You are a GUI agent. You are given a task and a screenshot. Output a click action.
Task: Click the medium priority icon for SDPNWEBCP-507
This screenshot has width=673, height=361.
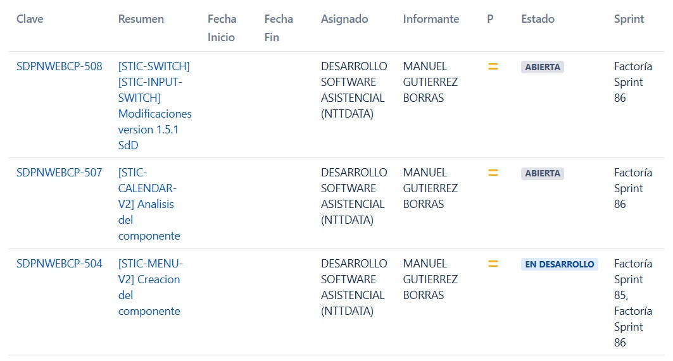(x=493, y=173)
